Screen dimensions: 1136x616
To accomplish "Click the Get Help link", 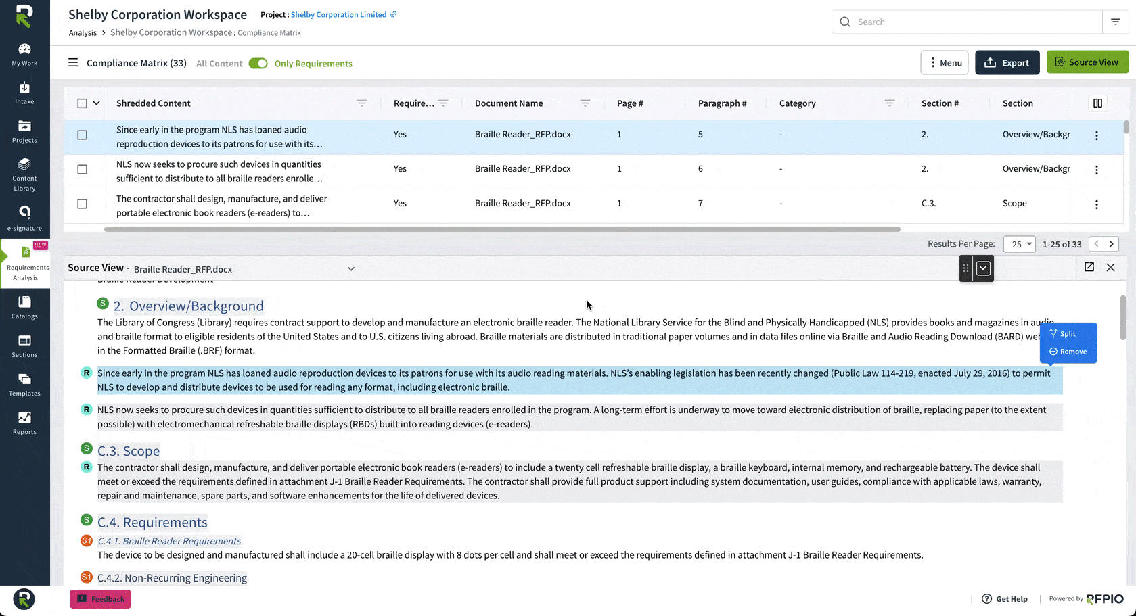I will click(1005, 599).
